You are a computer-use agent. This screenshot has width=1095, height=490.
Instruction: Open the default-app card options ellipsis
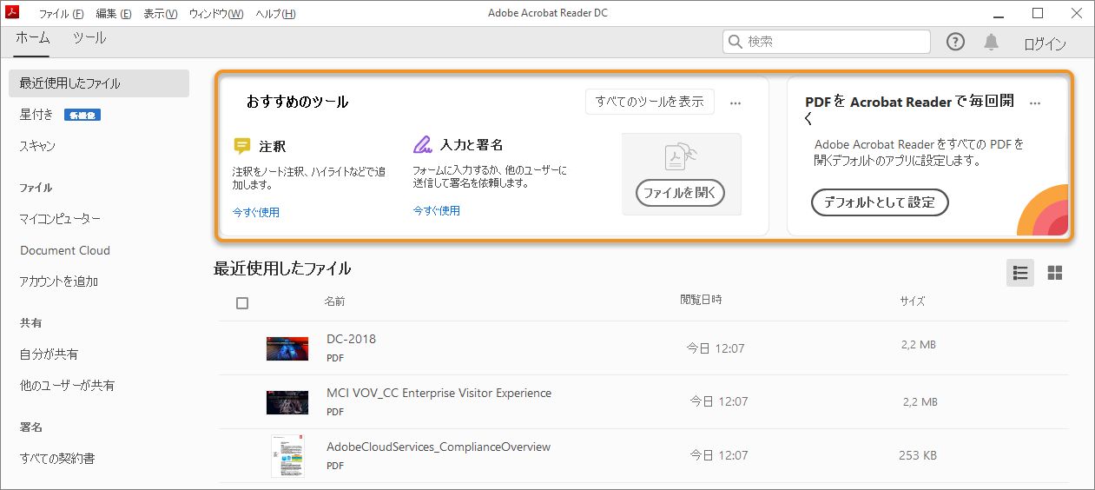point(1034,103)
